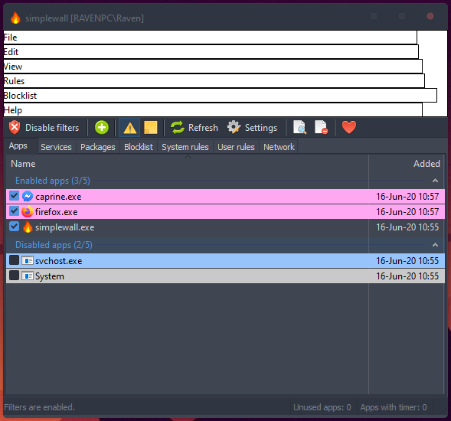Switch to the User rules tab
The height and width of the screenshot is (421, 451).
[236, 147]
